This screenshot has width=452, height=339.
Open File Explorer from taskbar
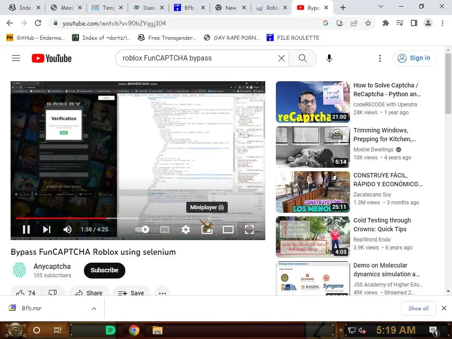coord(158,330)
